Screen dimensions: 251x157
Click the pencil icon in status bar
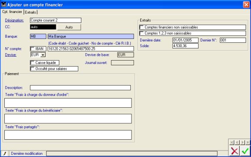[5, 154]
